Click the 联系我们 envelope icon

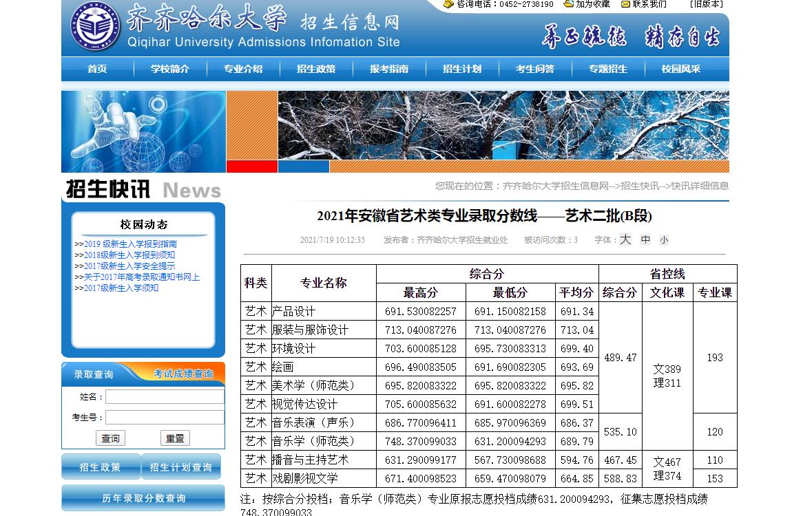pyautogui.click(x=625, y=4)
